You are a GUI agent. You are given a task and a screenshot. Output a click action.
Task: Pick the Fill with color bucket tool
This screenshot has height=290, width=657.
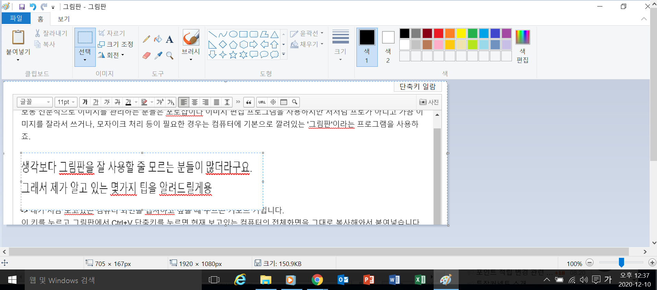coord(158,39)
